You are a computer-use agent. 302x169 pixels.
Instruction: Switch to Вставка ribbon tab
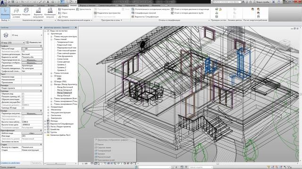point(51,5)
